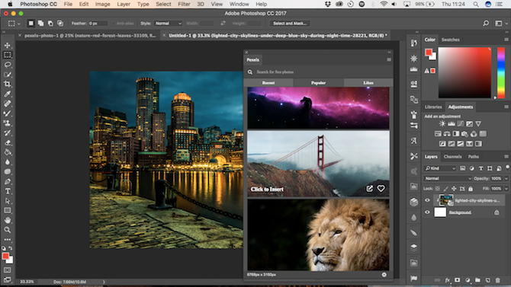
Task: Select the Zoom tool in toolbar
Action: point(7,230)
